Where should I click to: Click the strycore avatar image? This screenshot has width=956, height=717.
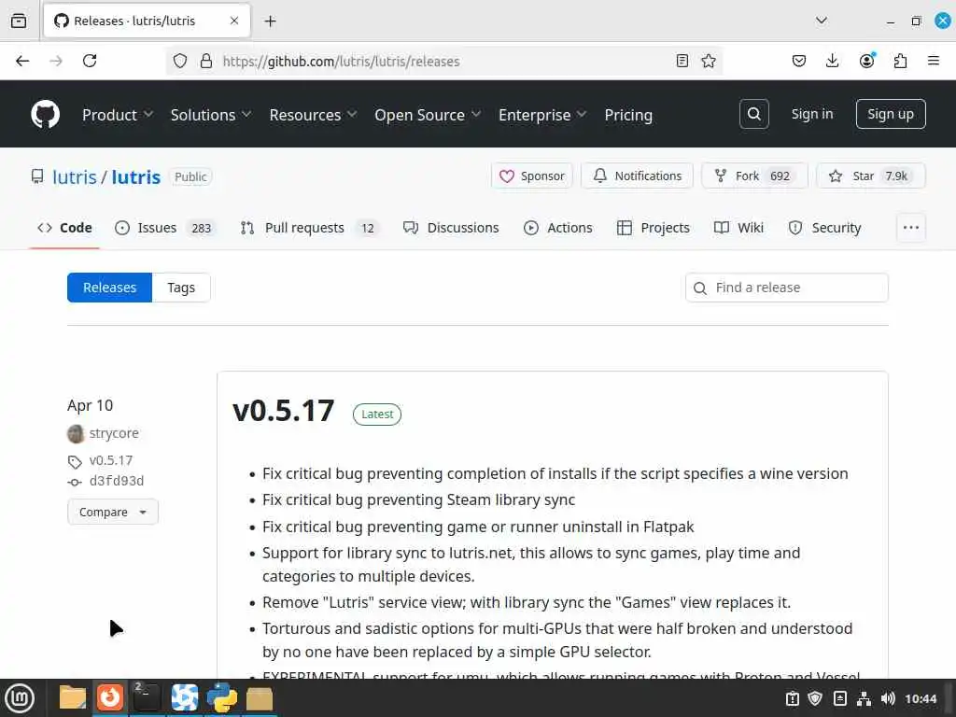(x=76, y=434)
